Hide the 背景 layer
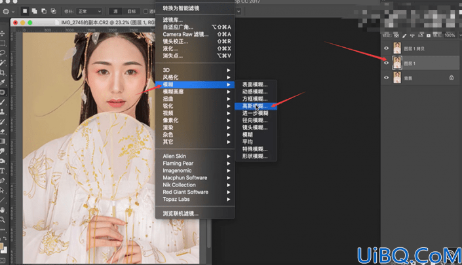Viewport: 462px width, 265px height. click(x=386, y=78)
